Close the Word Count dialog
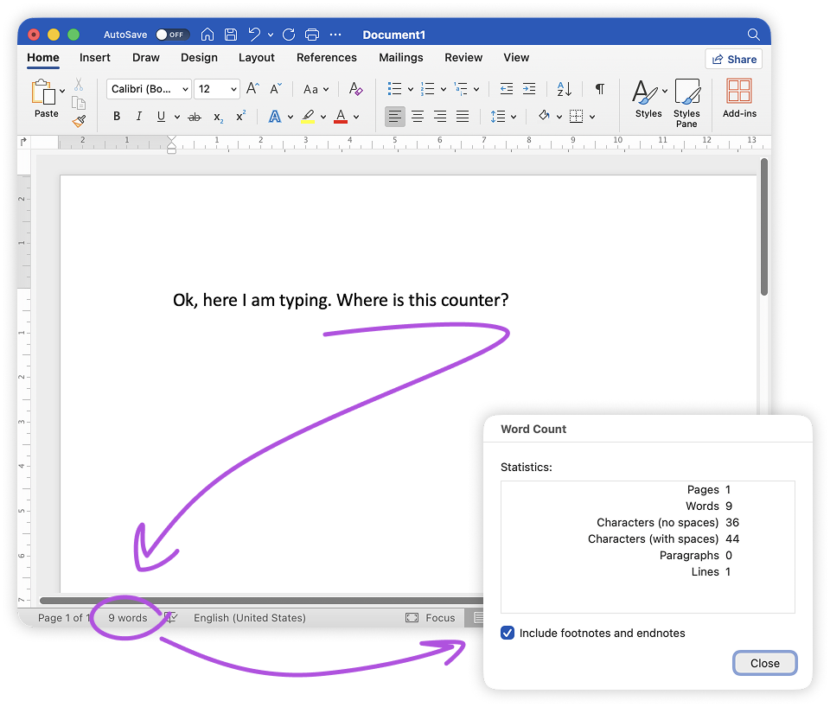This screenshot has height=707, width=830. pos(764,663)
